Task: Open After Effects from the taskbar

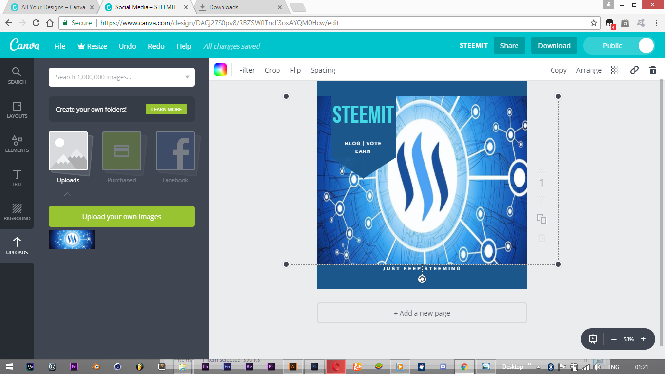Action: click(249, 367)
